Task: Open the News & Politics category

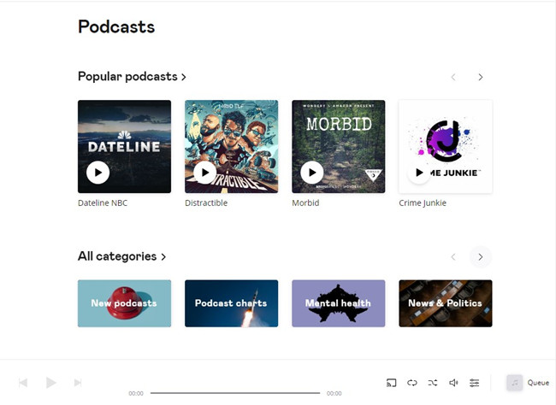Action: click(446, 303)
